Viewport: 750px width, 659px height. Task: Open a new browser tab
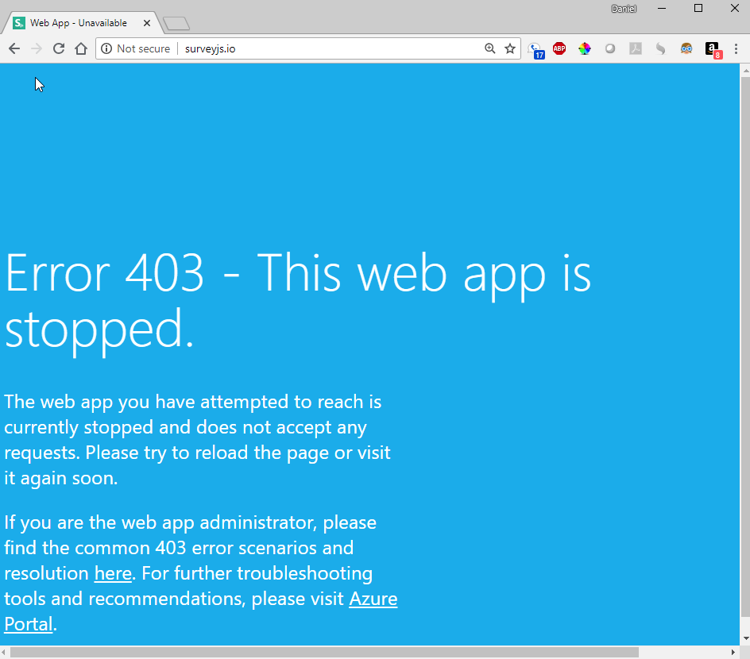click(x=176, y=23)
